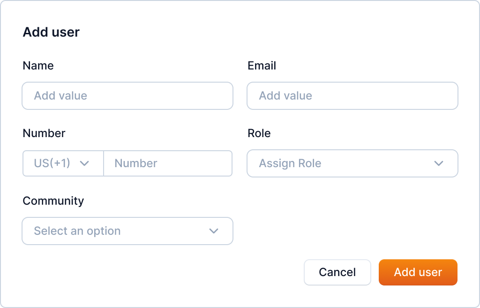Click the orange Add user button
Image resolution: width=480 pixels, height=308 pixels.
418,272
